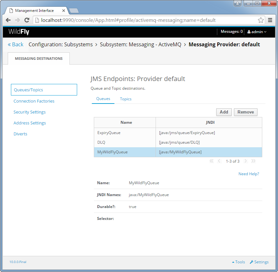
Task: Sort by the Name column header
Action: 125,122
